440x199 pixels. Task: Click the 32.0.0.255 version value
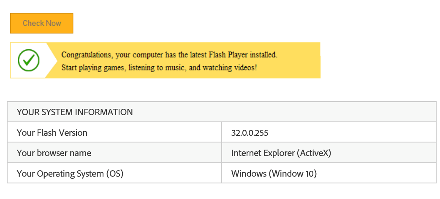[x=250, y=133]
